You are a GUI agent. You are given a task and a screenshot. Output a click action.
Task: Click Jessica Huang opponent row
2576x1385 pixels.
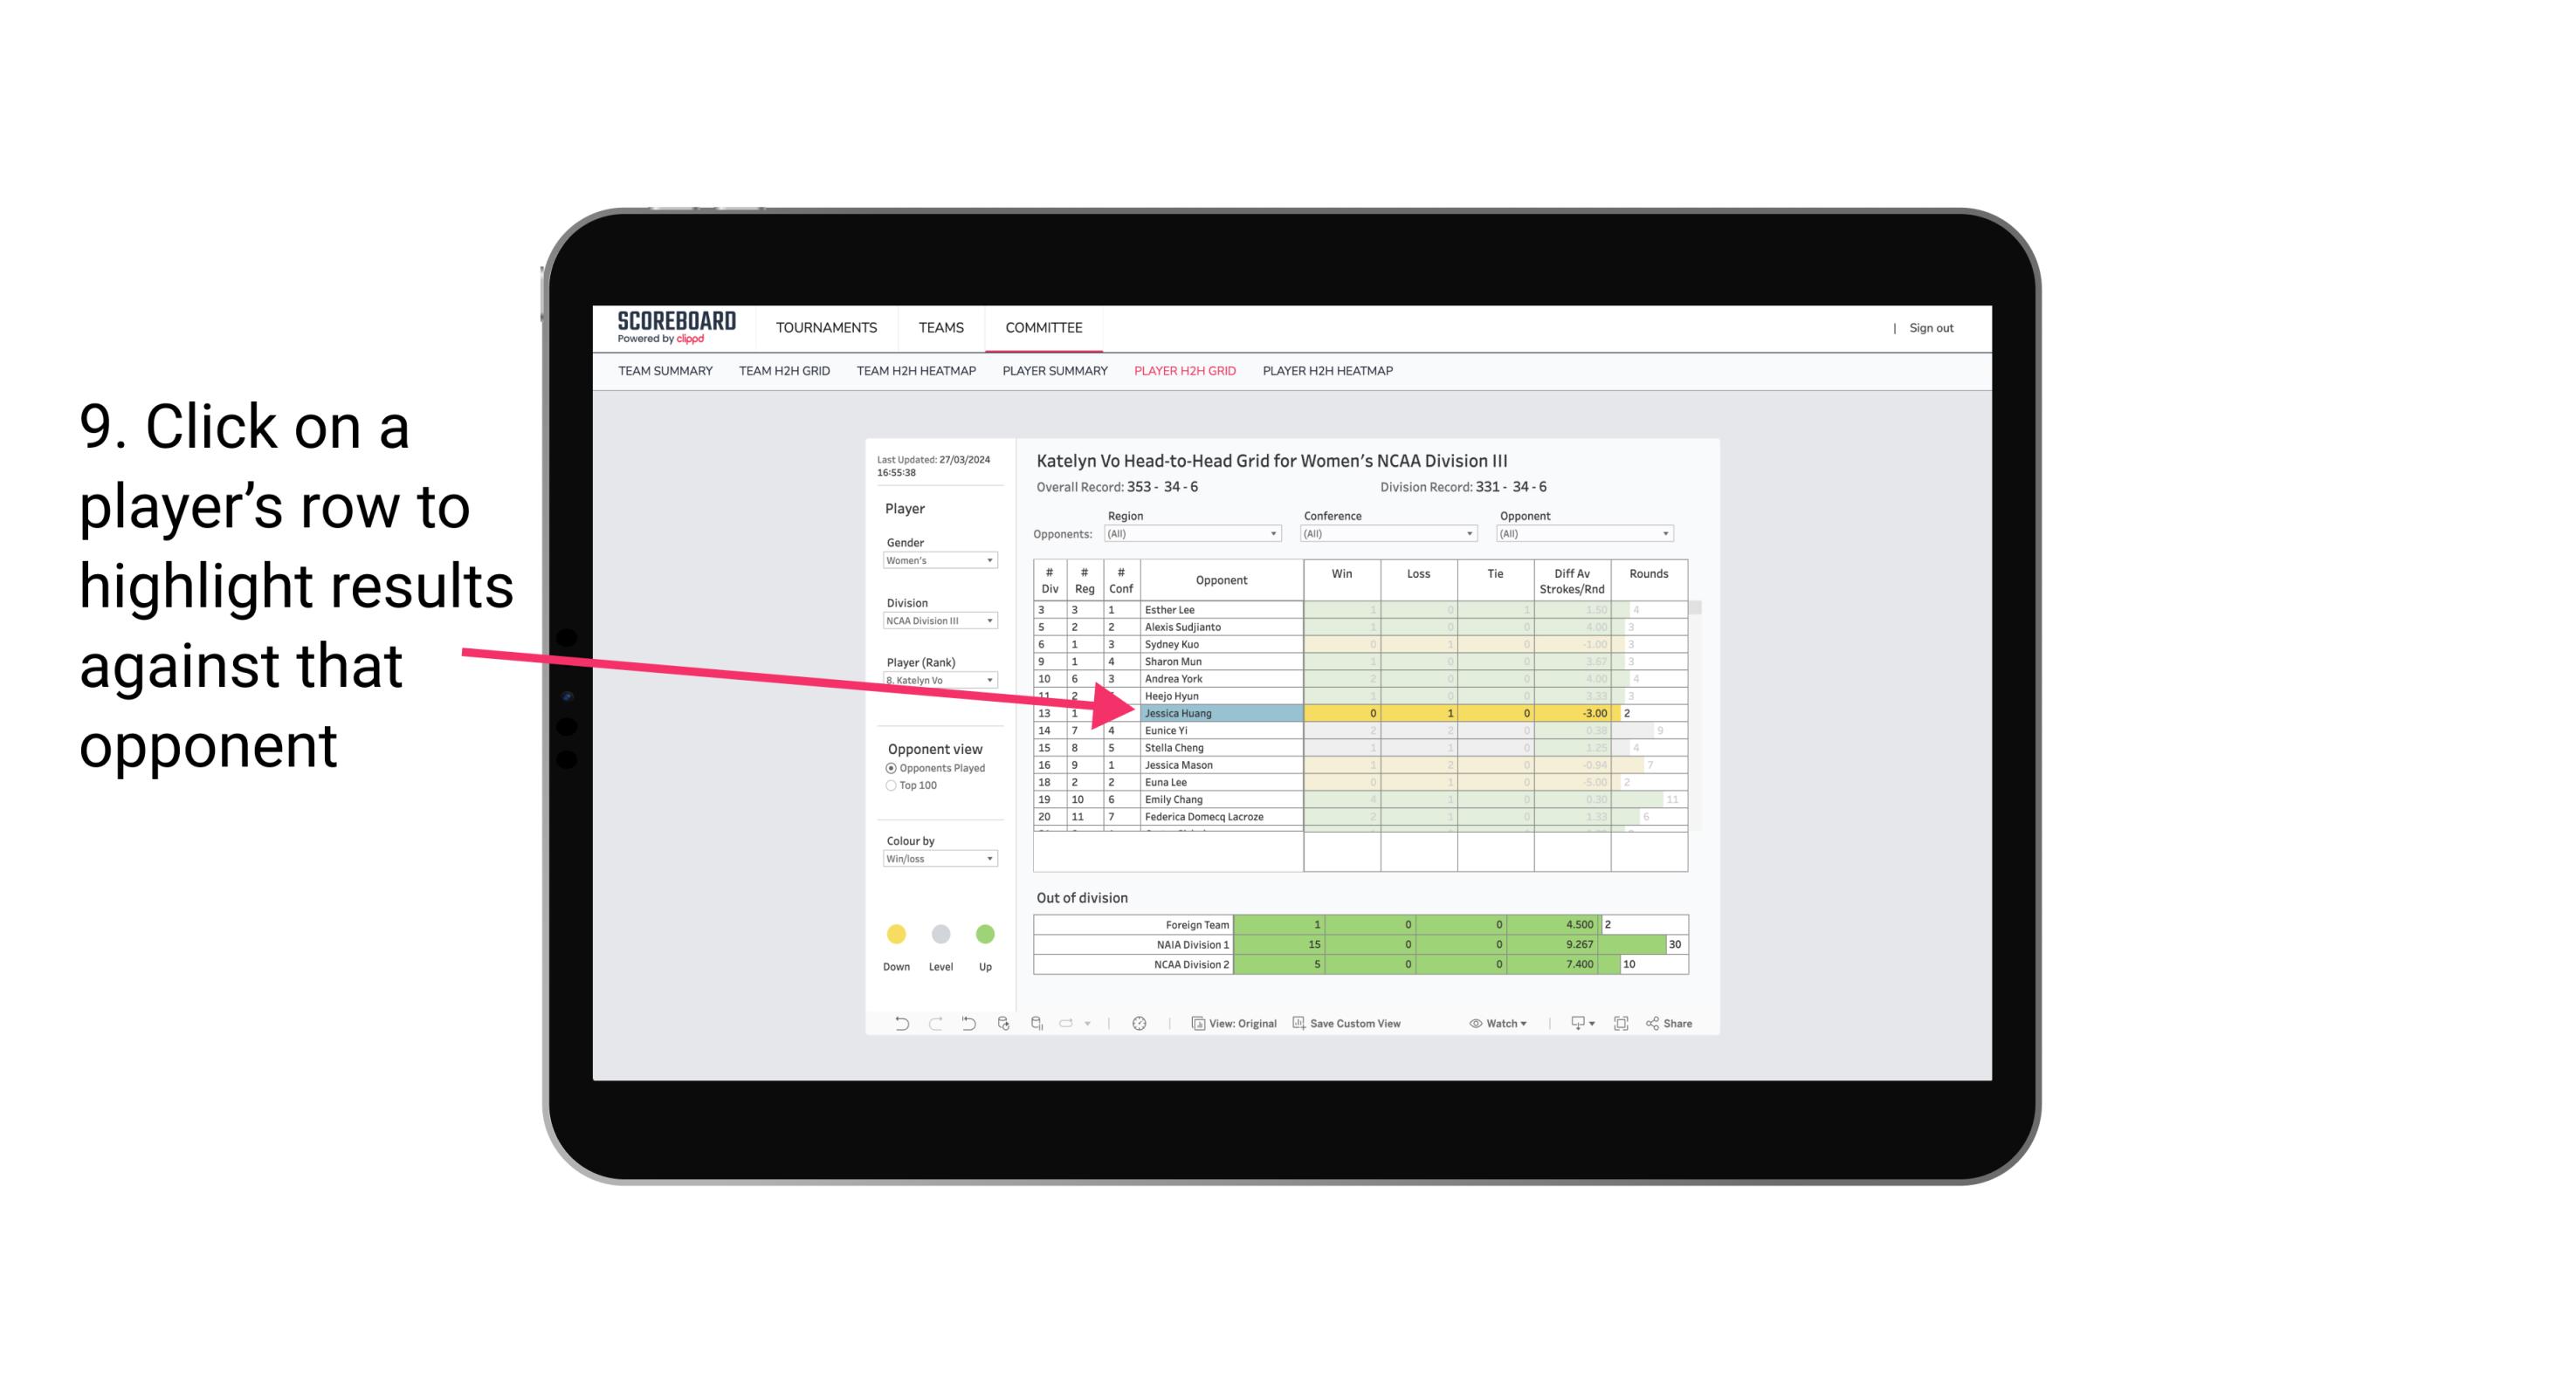coord(1218,713)
